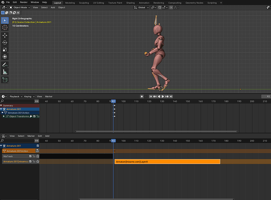Pick the Transform tool
This screenshot has height=200, width=271.
coord(5,57)
